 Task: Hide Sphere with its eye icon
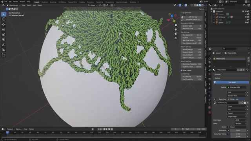click(x=246, y=23)
